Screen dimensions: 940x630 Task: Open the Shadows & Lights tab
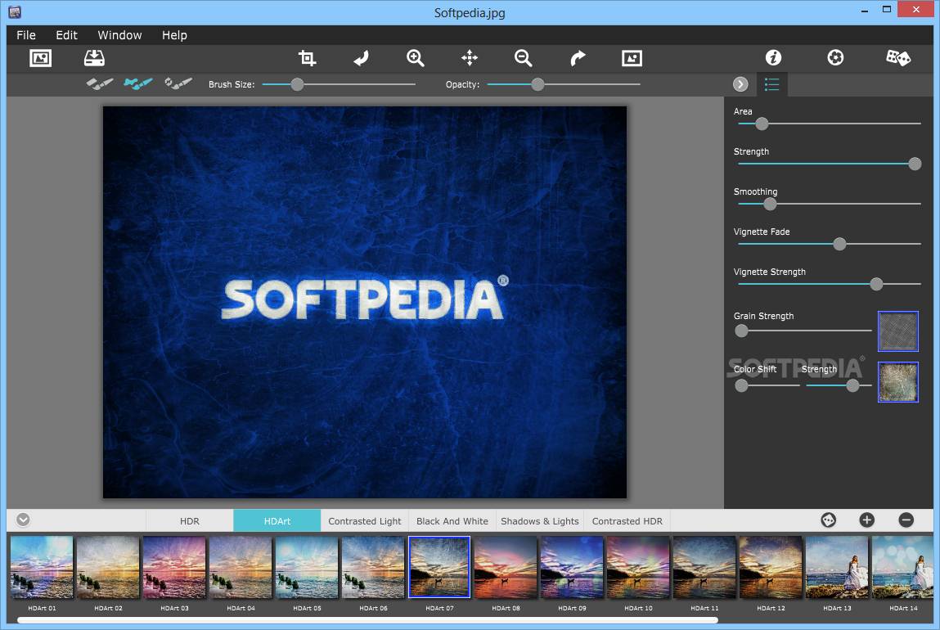pyautogui.click(x=540, y=521)
